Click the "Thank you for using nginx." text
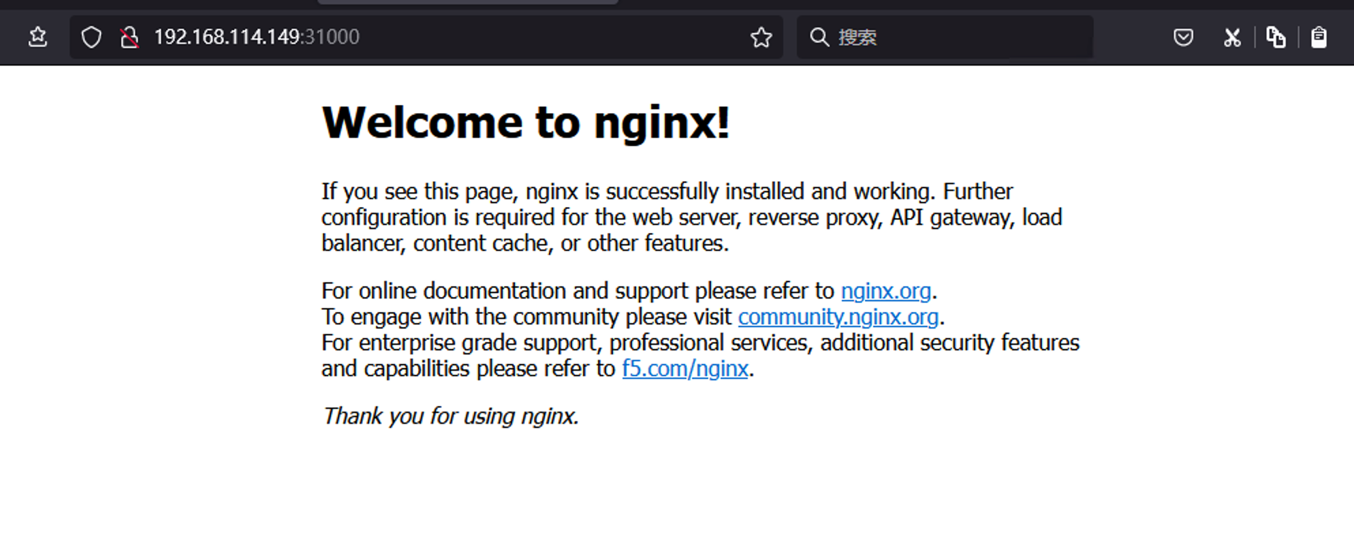Screen dimensions: 1354x541 [x=450, y=416]
